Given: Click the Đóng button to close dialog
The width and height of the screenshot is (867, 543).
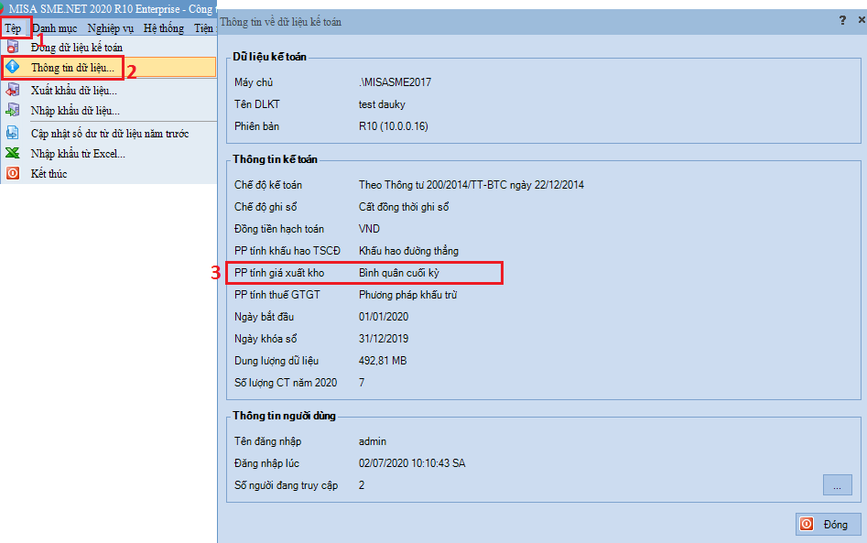Looking at the screenshot, I should click(x=829, y=524).
